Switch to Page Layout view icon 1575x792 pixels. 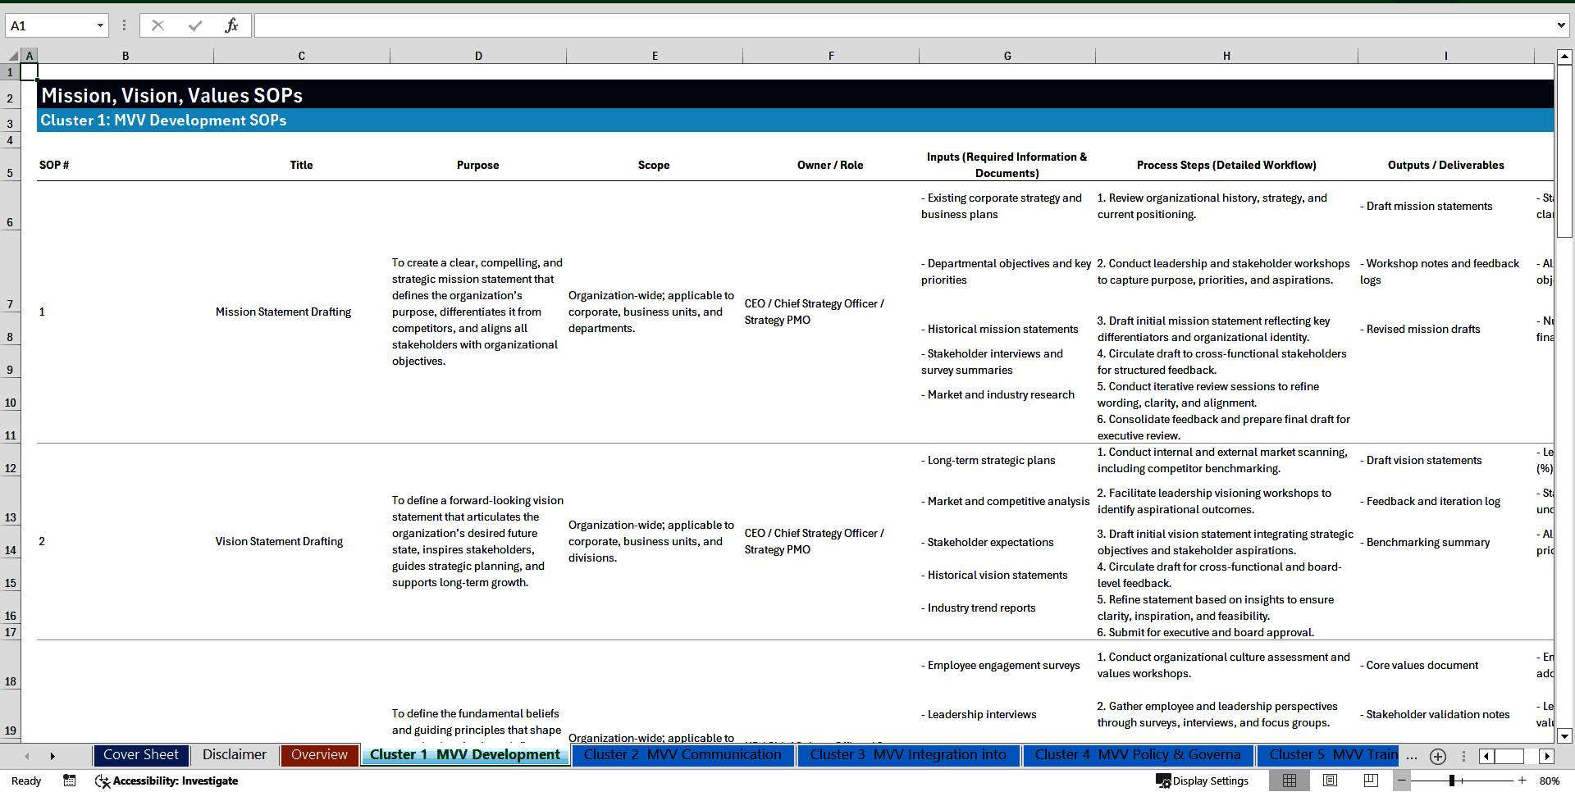point(1331,781)
